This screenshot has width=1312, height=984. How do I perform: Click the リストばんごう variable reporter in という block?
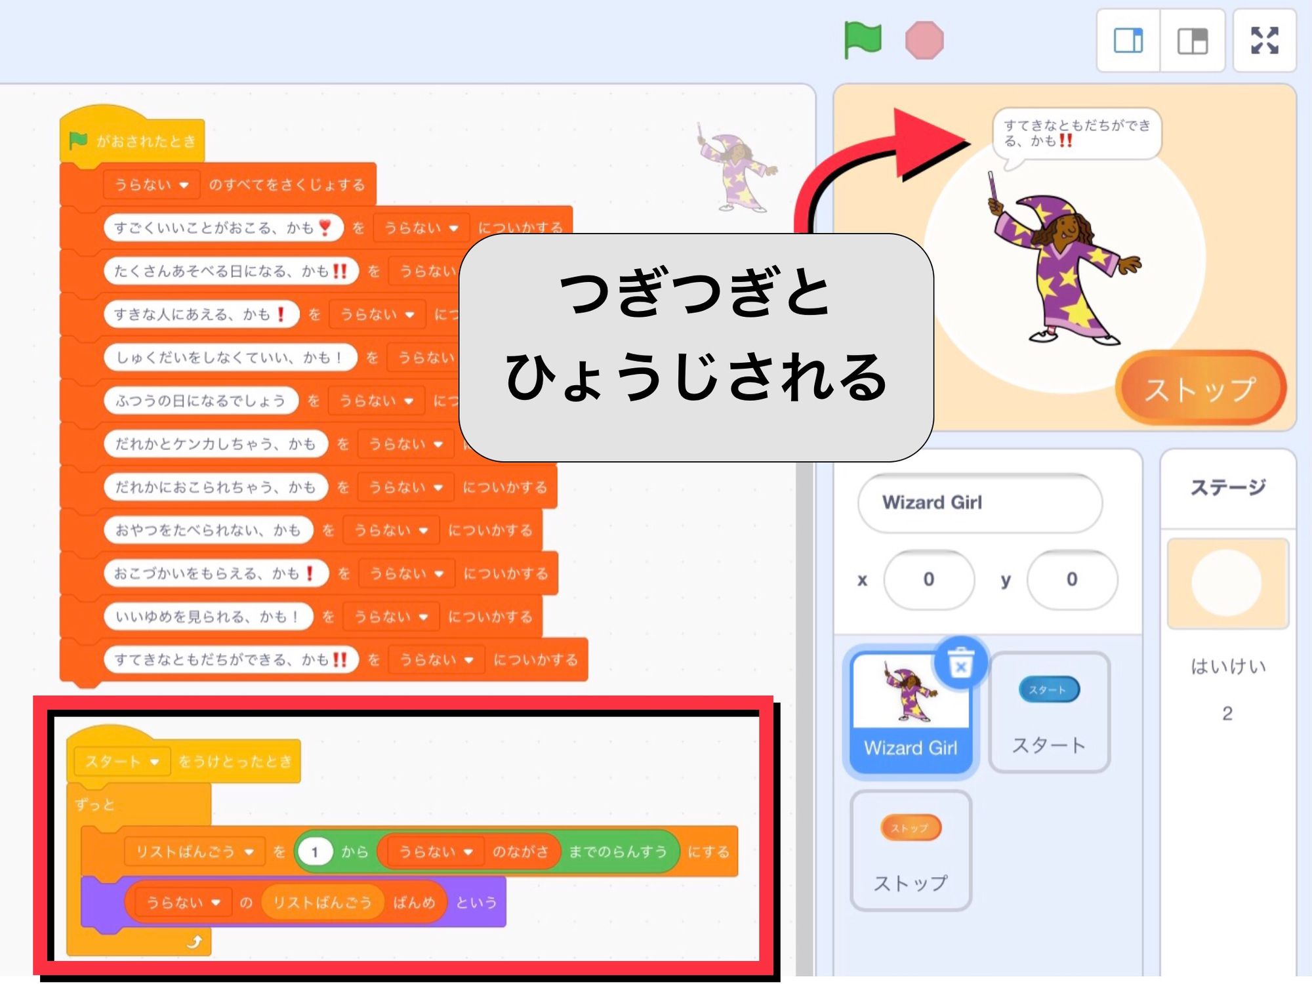click(322, 903)
